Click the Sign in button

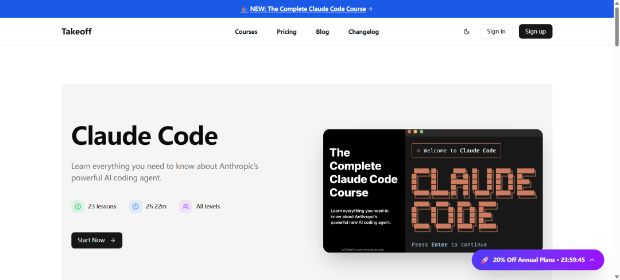click(496, 31)
